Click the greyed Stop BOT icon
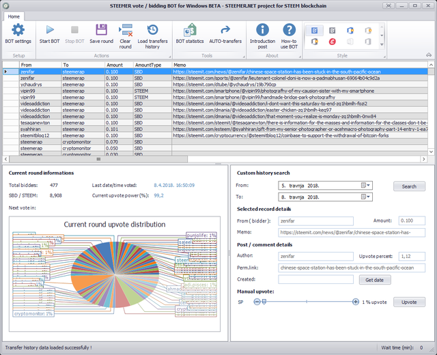Image resolution: width=437 pixels, height=355 pixels. click(x=74, y=29)
